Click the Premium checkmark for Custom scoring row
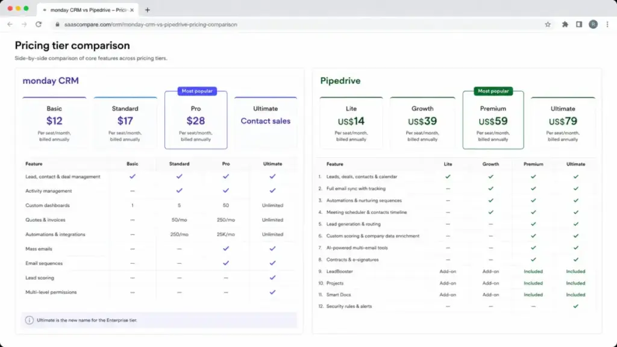The image size is (617, 347). pyautogui.click(x=533, y=236)
